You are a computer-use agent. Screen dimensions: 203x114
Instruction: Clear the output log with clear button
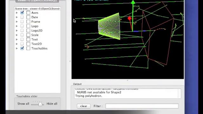point(84,106)
